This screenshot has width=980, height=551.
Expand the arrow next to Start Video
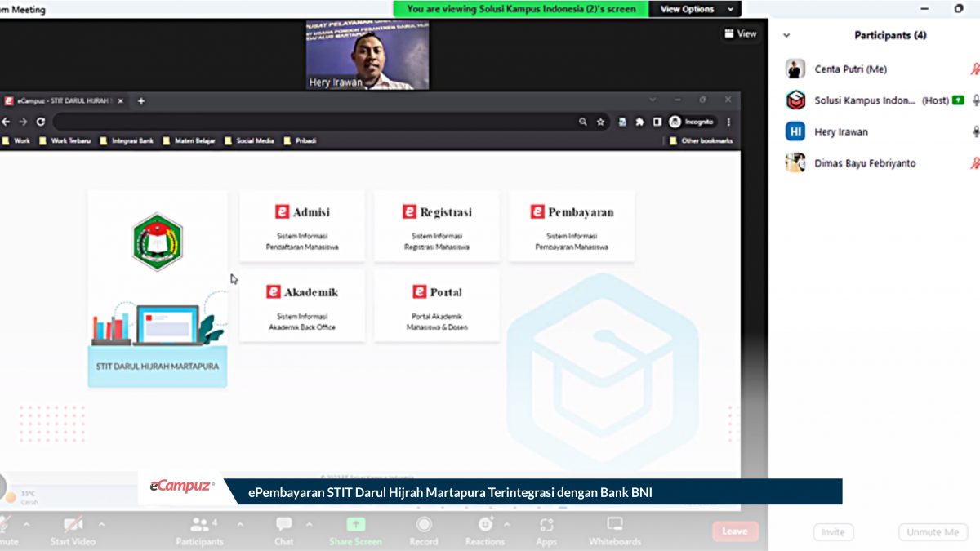point(101,524)
